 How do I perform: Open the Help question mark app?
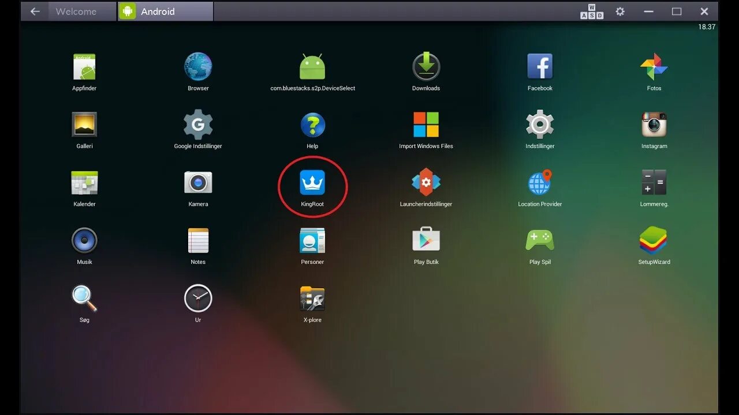(312, 125)
